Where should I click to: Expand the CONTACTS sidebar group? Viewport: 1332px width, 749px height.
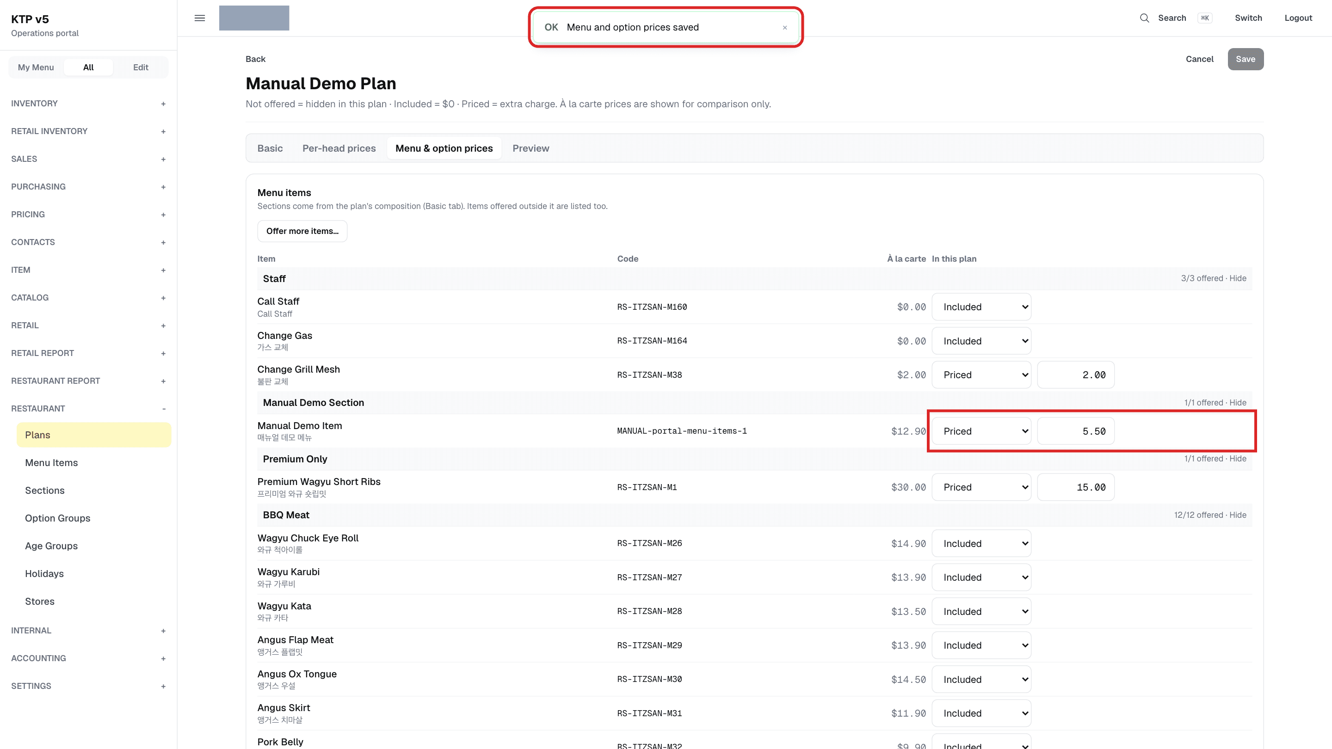[88, 242]
